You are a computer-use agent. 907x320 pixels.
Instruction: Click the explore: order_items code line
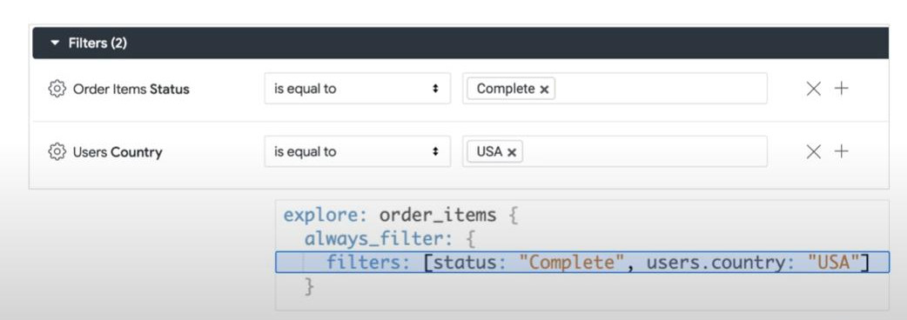point(401,216)
